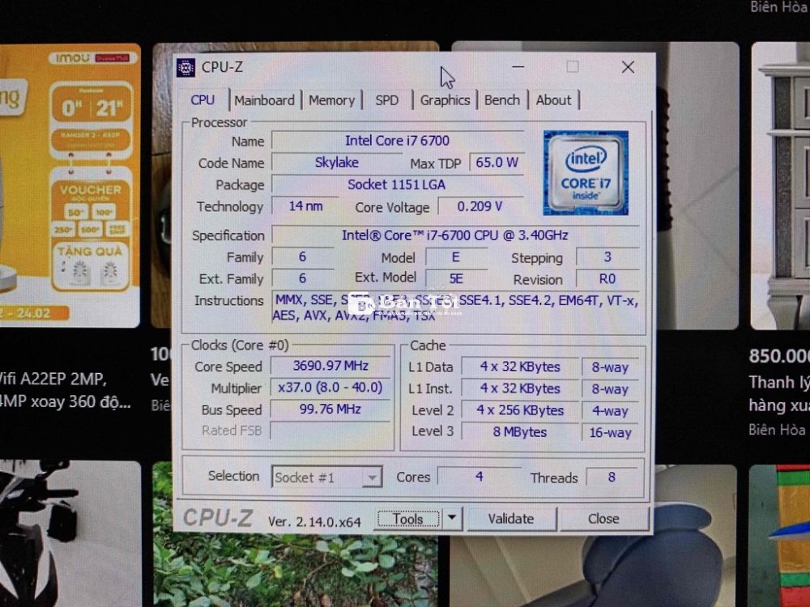Close CPU-Z with the X button
Viewport: 810px width, 607px height.
pos(629,67)
